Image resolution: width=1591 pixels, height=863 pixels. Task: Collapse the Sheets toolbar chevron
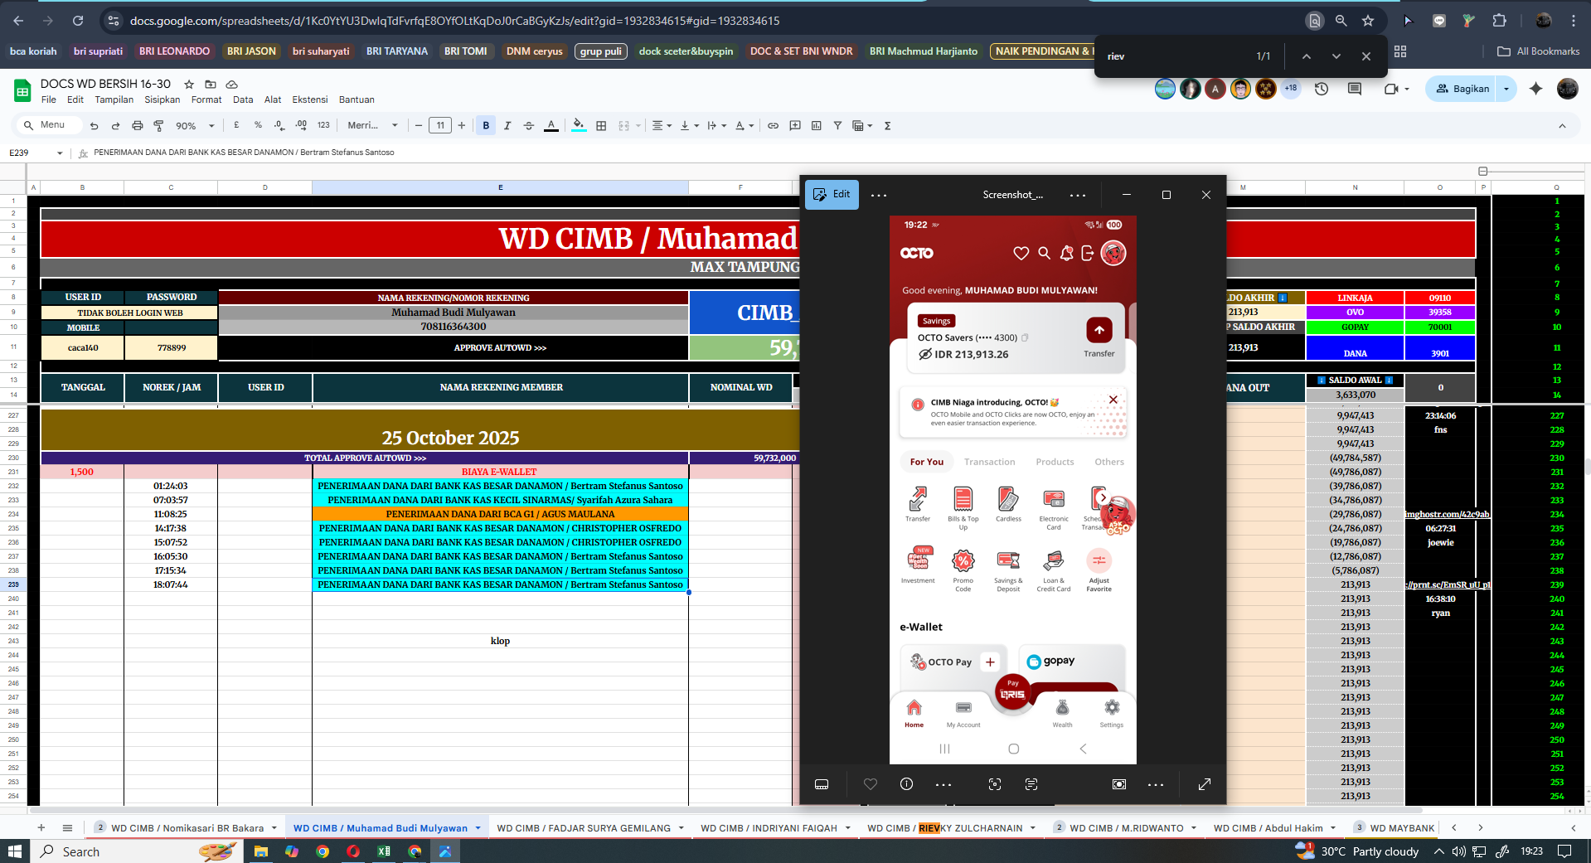point(1562,126)
